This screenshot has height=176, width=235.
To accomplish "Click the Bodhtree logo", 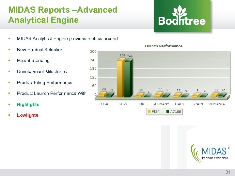I will [x=182, y=16].
